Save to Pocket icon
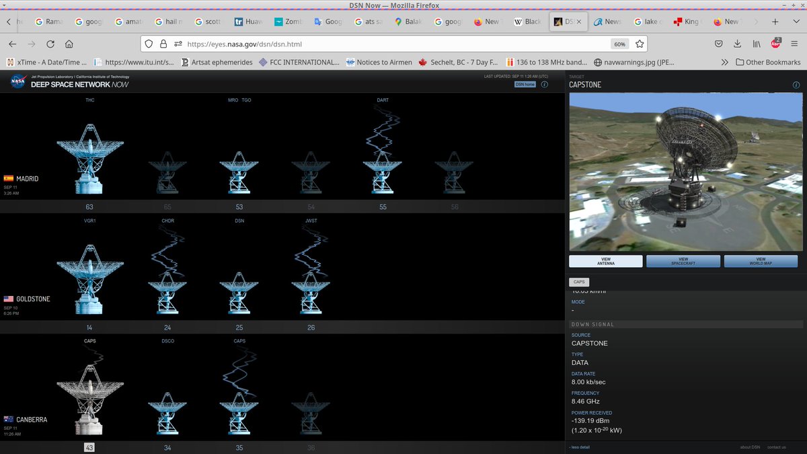 coord(719,44)
